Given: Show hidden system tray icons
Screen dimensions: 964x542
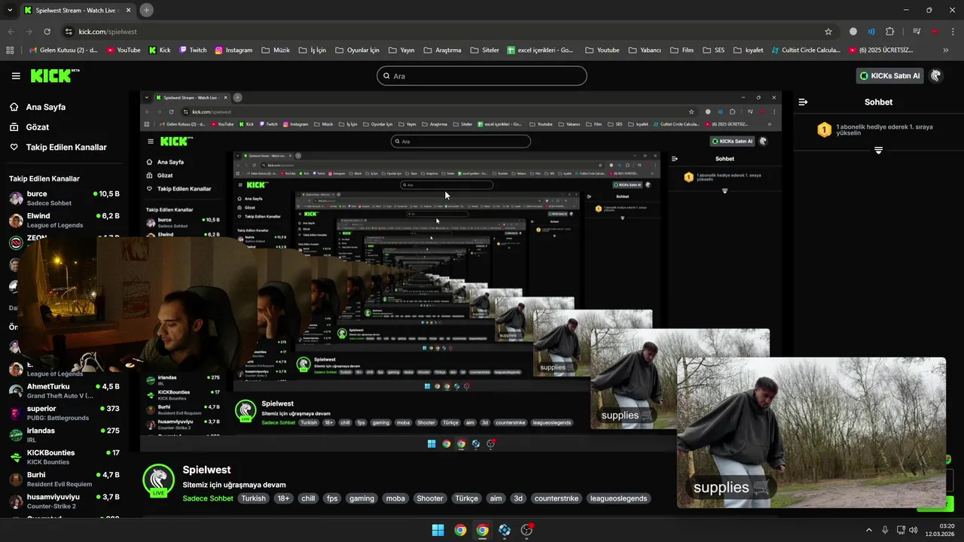Looking at the screenshot, I should point(868,530).
